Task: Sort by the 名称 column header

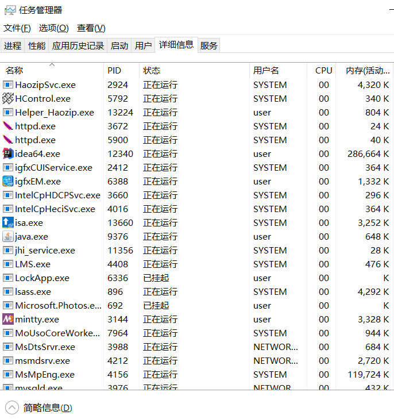Action: pyautogui.click(x=52, y=71)
